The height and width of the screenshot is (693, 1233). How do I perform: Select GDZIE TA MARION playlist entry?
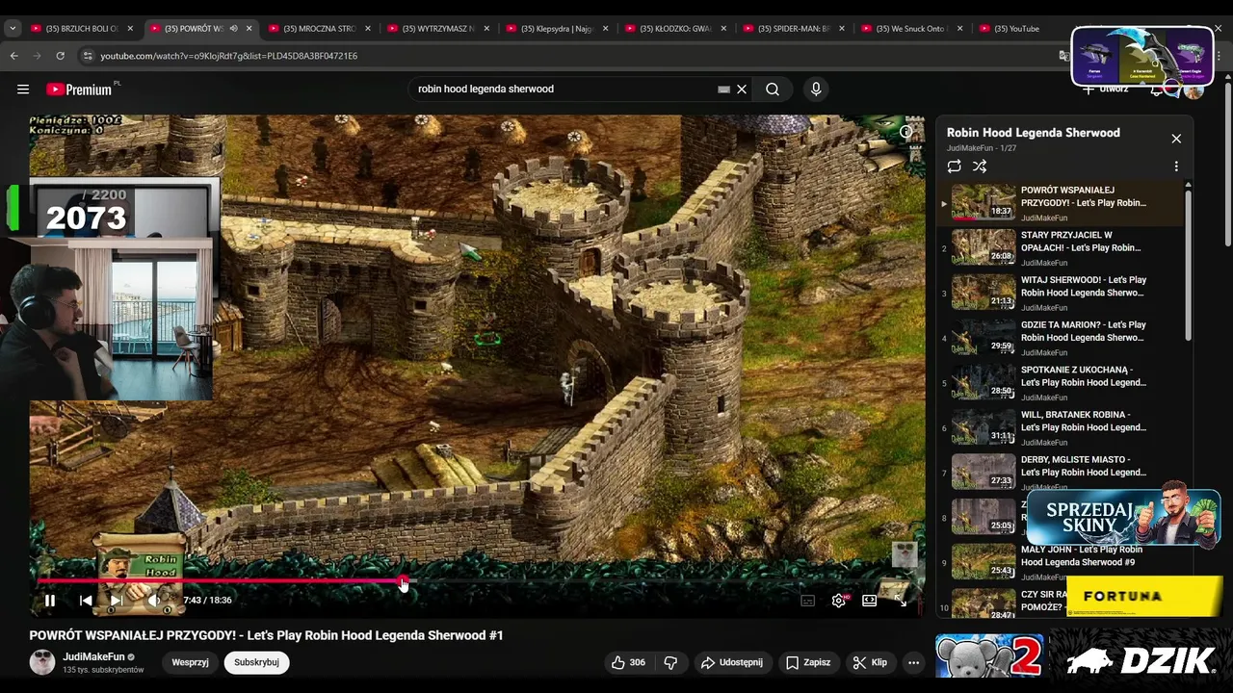[x=1061, y=338]
